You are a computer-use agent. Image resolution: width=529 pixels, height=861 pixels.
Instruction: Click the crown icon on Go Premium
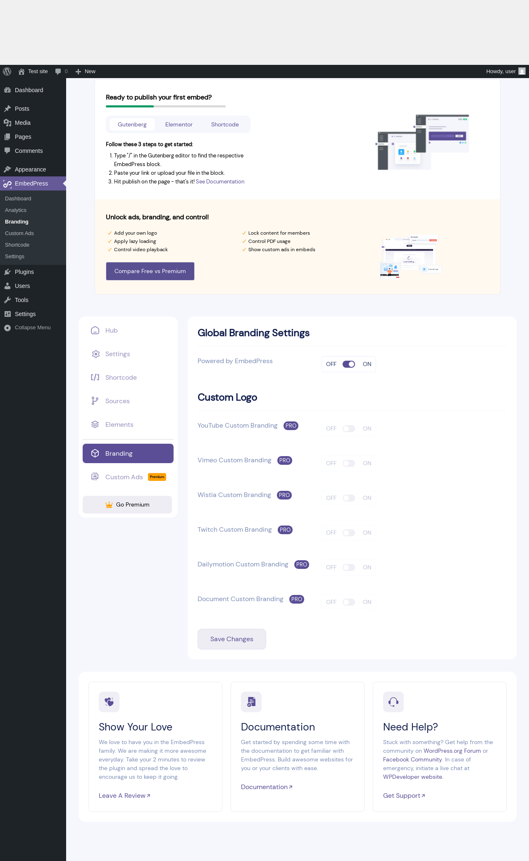109,504
